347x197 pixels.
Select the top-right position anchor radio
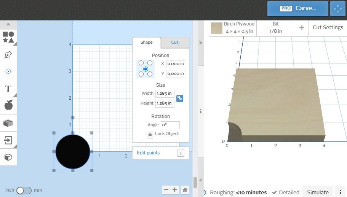(150, 63)
